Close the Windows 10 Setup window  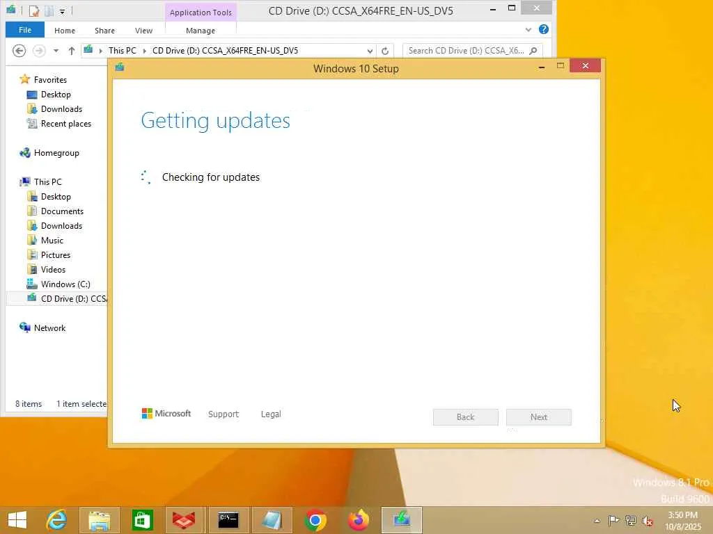(x=585, y=66)
